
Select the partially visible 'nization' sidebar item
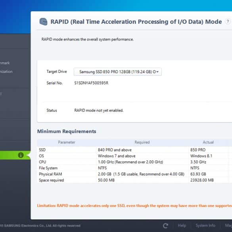coord(6,71)
